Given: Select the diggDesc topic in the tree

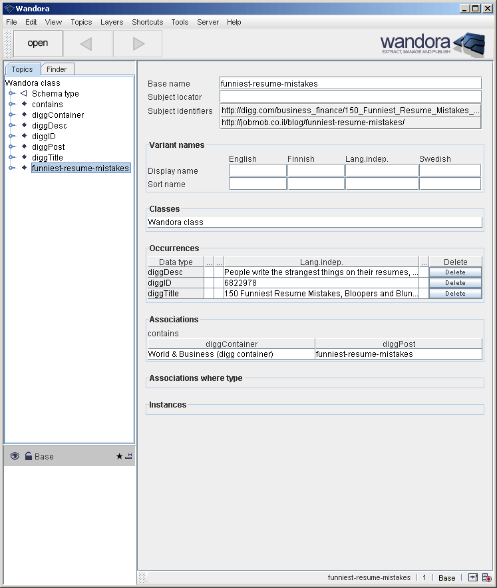Looking at the screenshot, I should click(49, 126).
